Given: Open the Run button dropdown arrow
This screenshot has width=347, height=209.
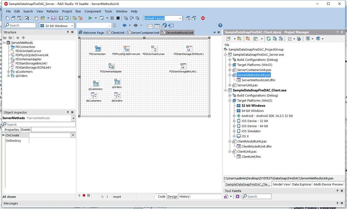Looking at the screenshot, I should [x=96, y=18].
